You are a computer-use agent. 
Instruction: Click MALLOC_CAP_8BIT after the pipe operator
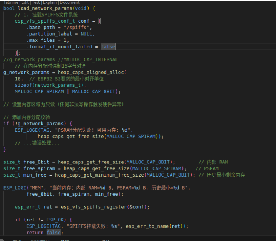point(94,92)
